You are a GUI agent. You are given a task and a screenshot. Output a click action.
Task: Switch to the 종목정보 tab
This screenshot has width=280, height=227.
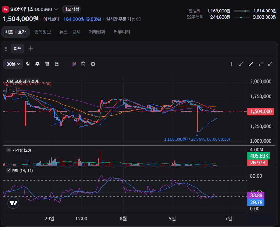[42, 32]
